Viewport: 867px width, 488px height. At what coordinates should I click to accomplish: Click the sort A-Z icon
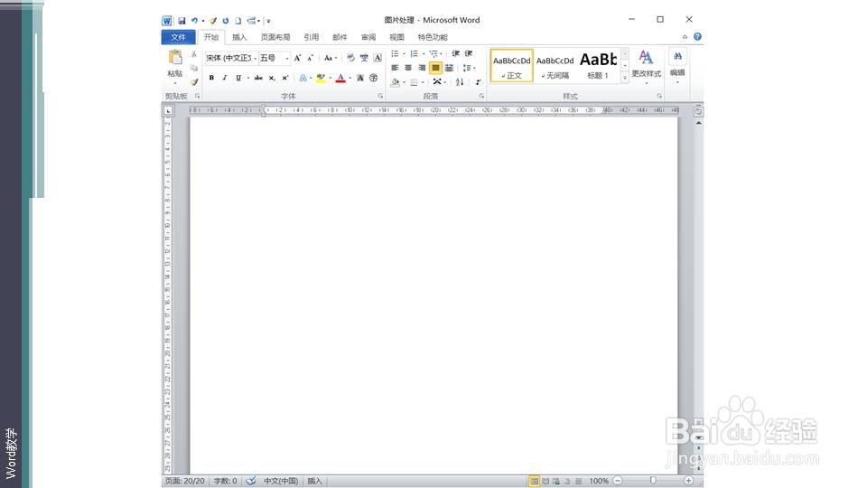point(460,82)
